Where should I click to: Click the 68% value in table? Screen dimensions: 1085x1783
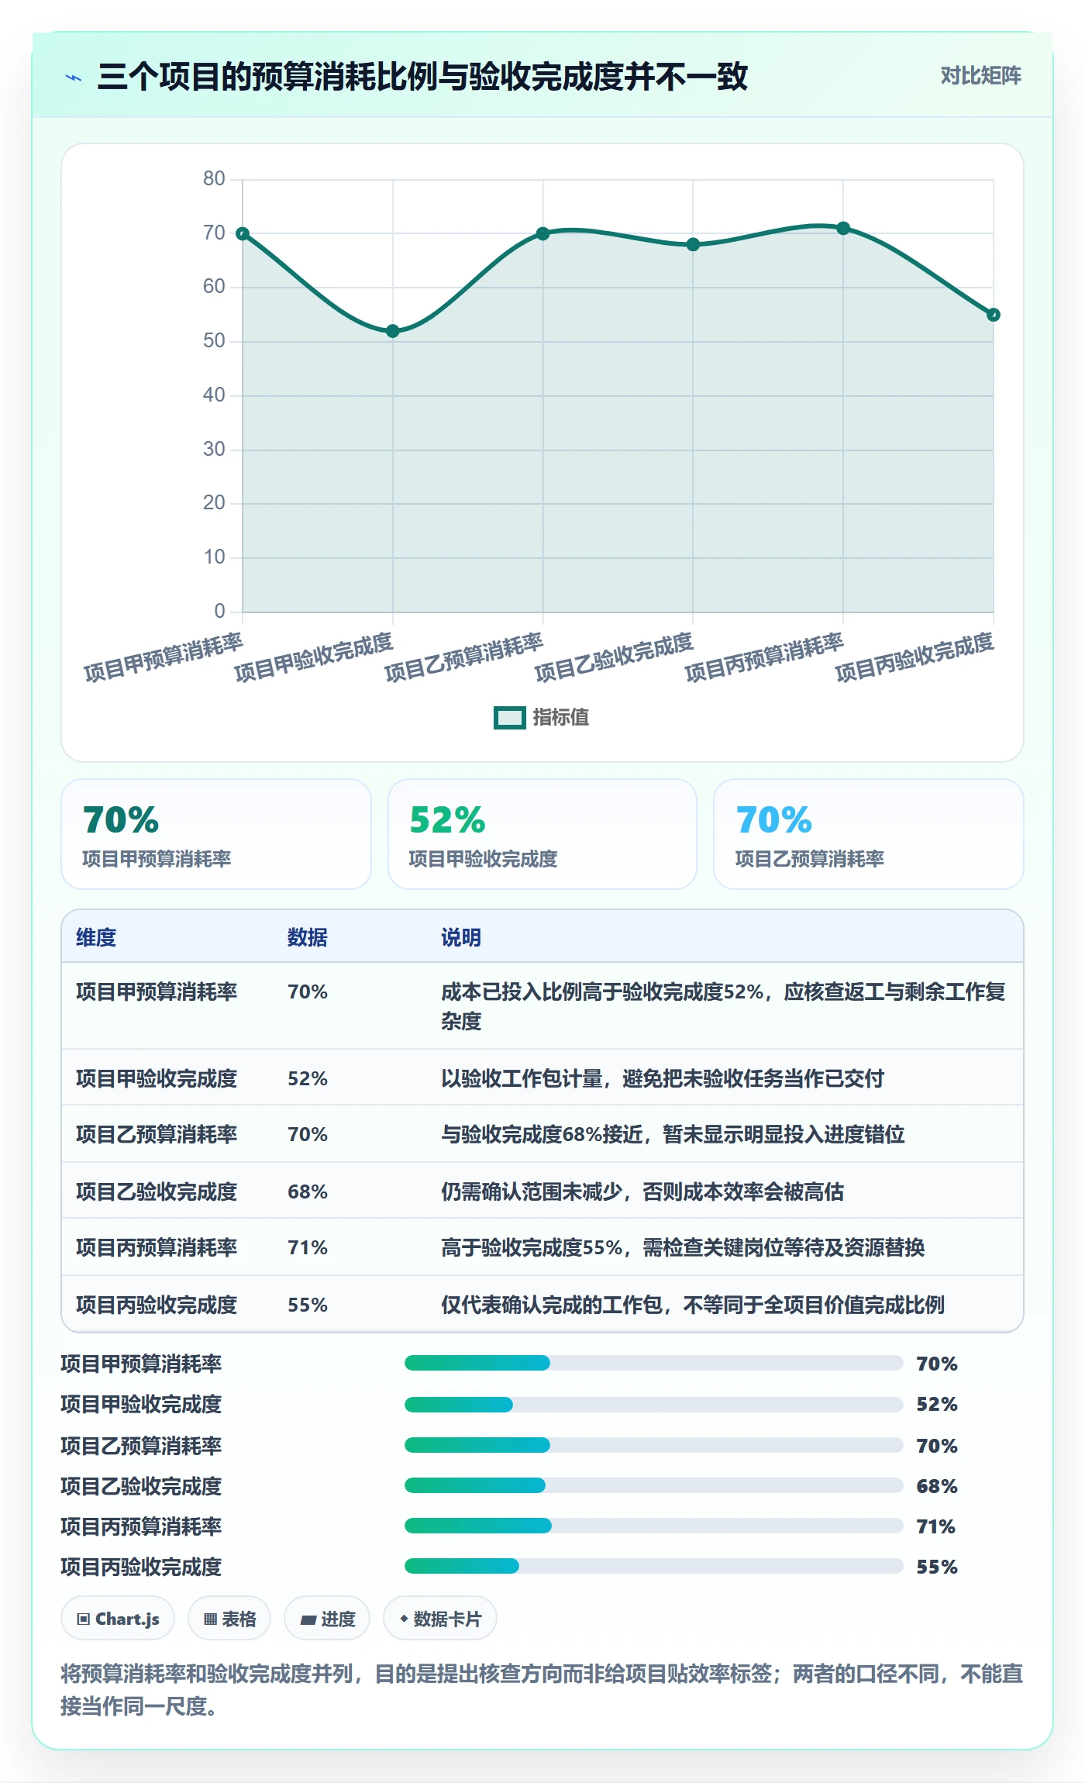[x=308, y=1192]
